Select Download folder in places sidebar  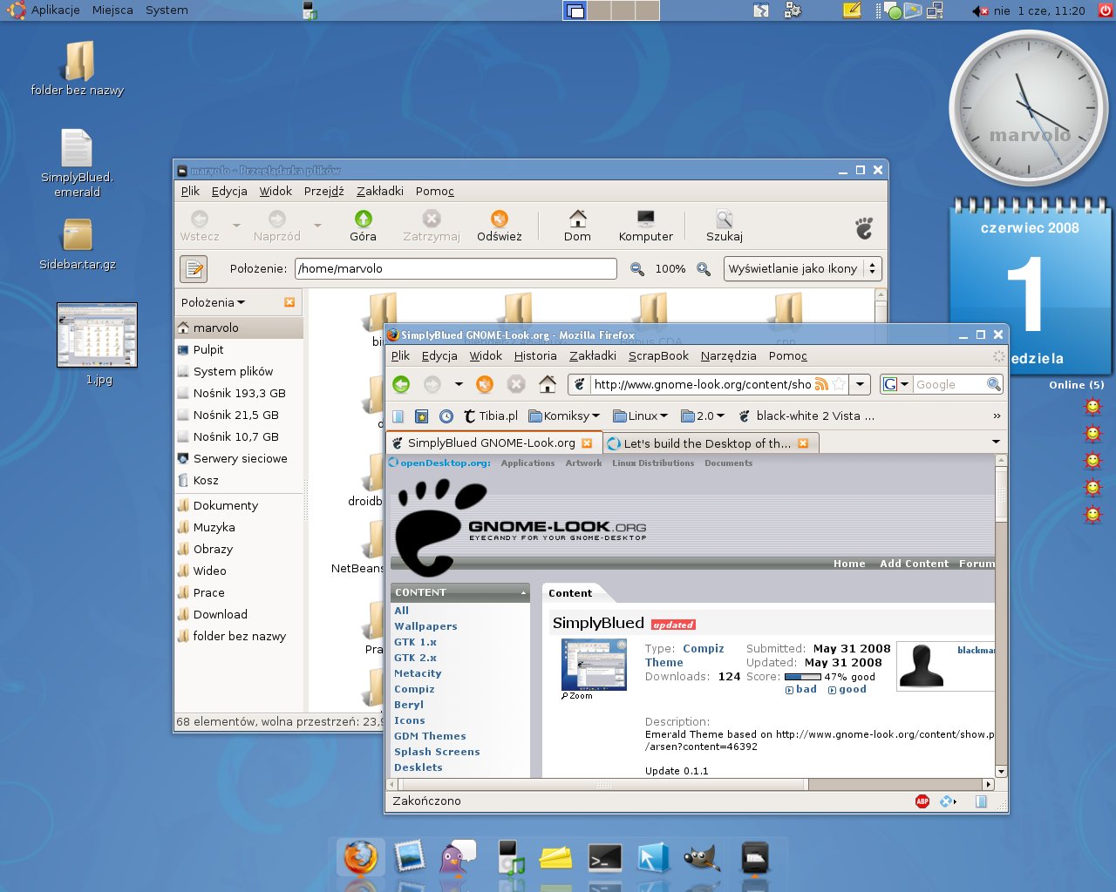(x=239, y=614)
